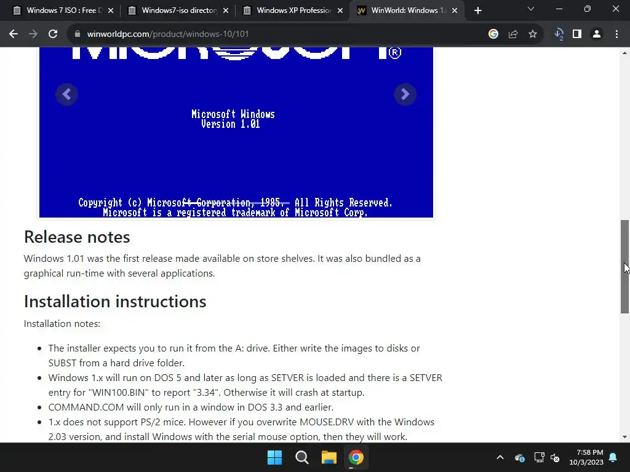Click the forward navigation arrow
The width and height of the screenshot is (630, 472).
[x=33, y=34]
